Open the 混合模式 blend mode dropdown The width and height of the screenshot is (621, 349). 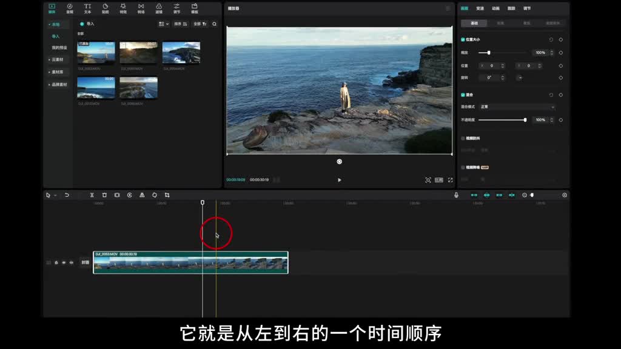click(516, 107)
